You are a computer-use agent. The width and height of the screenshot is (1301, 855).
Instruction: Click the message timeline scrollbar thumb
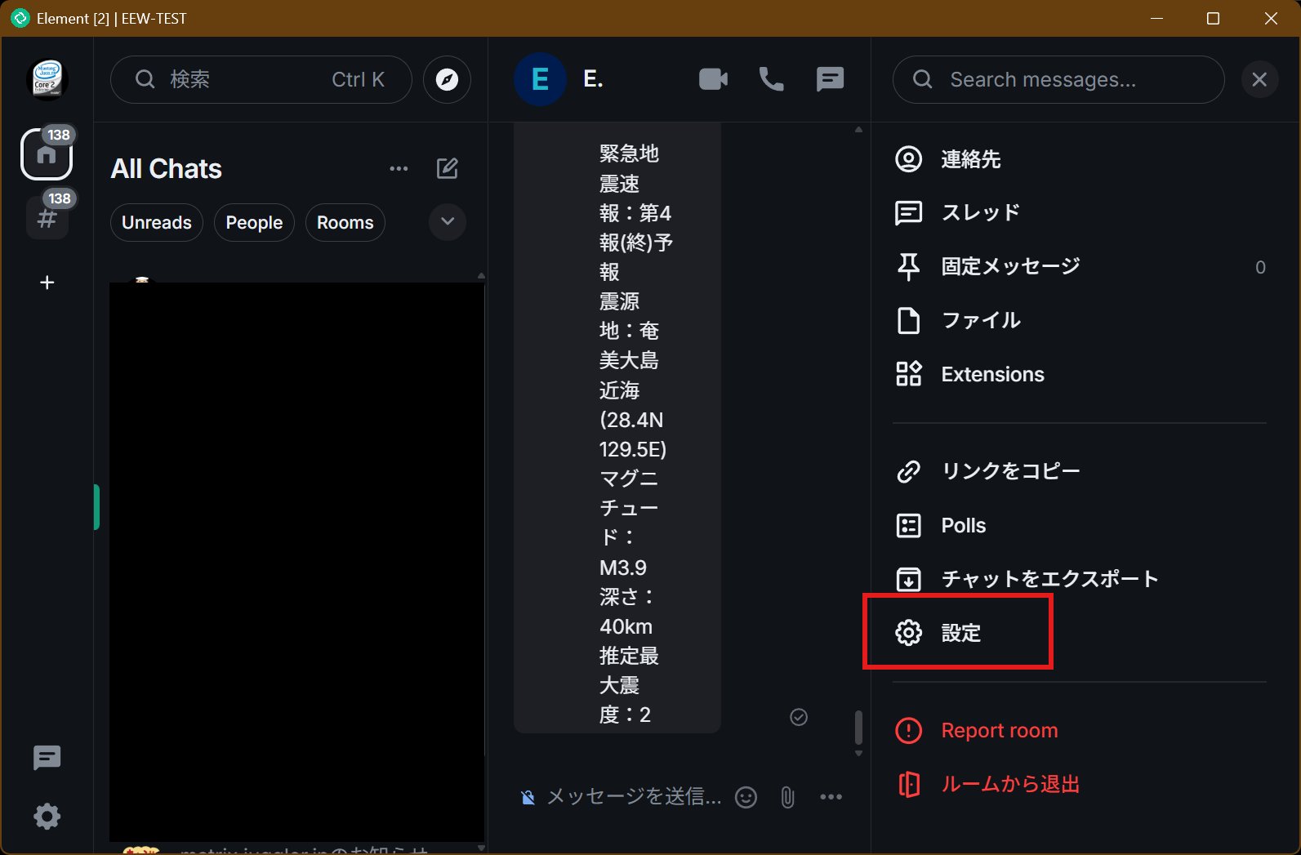[x=858, y=727]
